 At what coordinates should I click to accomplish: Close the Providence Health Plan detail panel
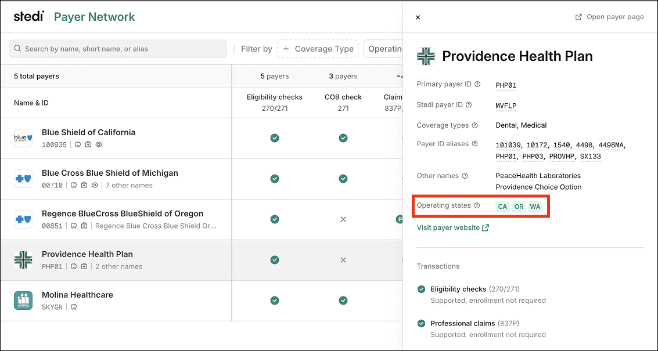[x=418, y=17]
